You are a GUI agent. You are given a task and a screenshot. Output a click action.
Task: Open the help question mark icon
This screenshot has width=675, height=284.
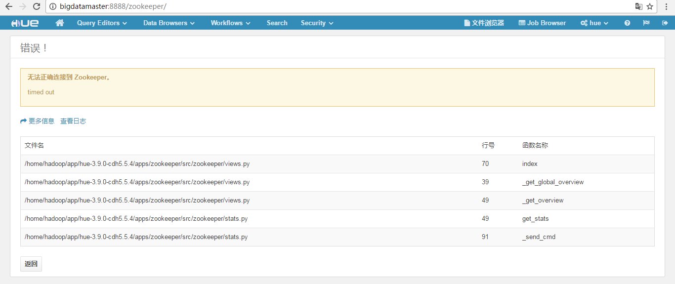[627, 23]
